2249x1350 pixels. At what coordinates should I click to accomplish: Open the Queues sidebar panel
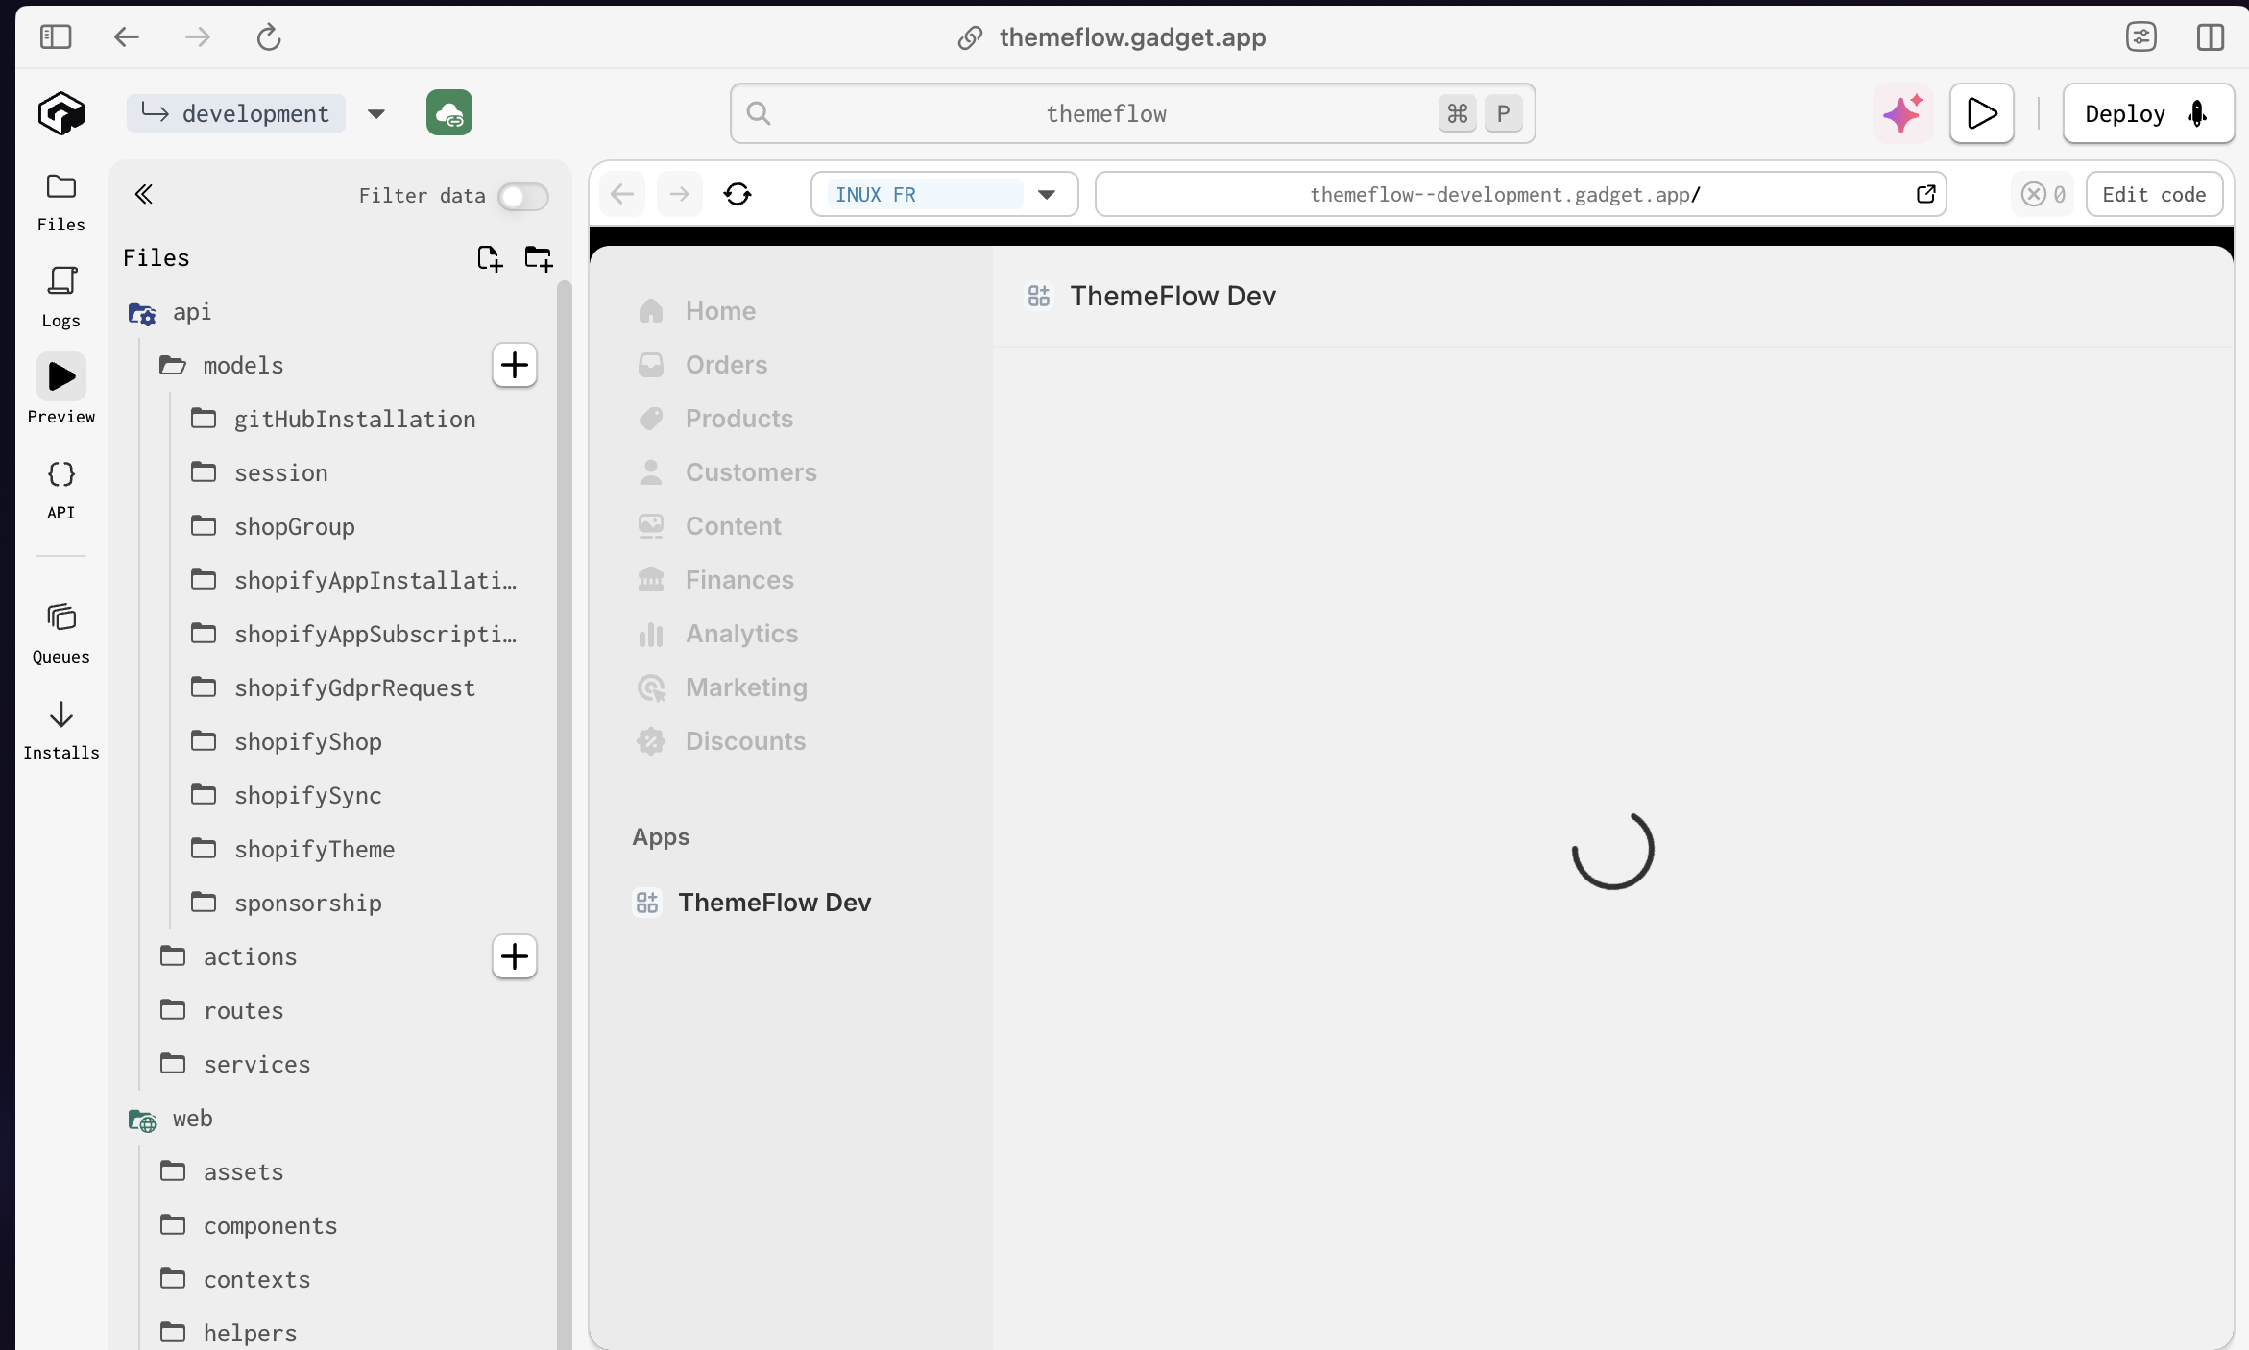point(61,634)
